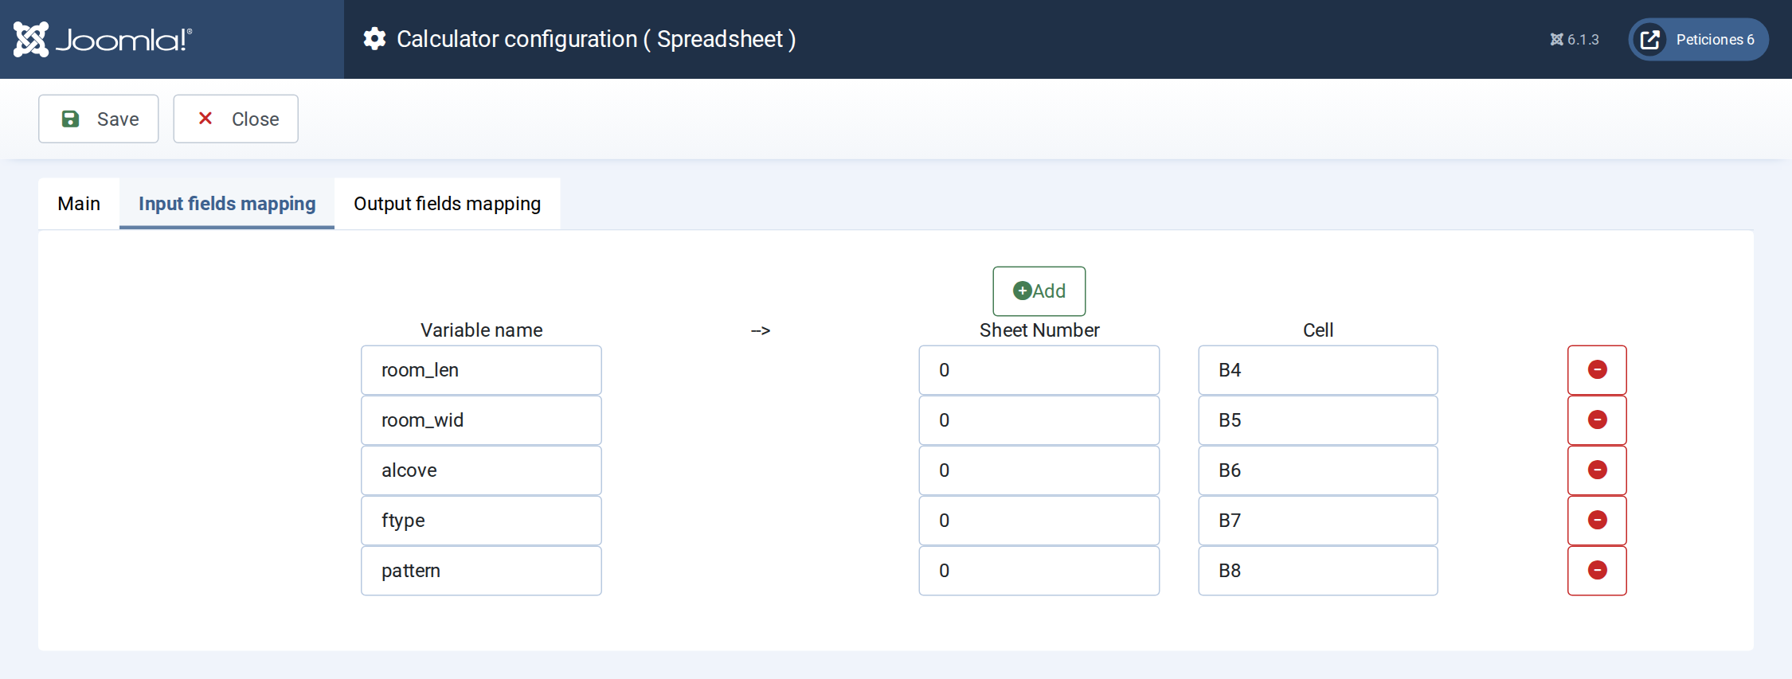Remove the pattern mapping row
The image size is (1792, 679).
1597,571
